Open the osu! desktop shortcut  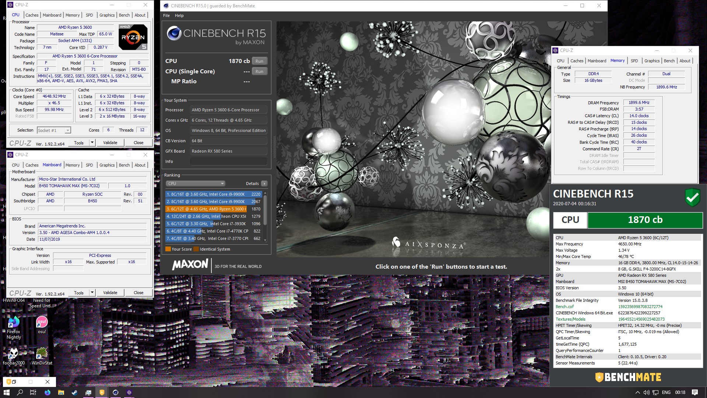[42, 325]
